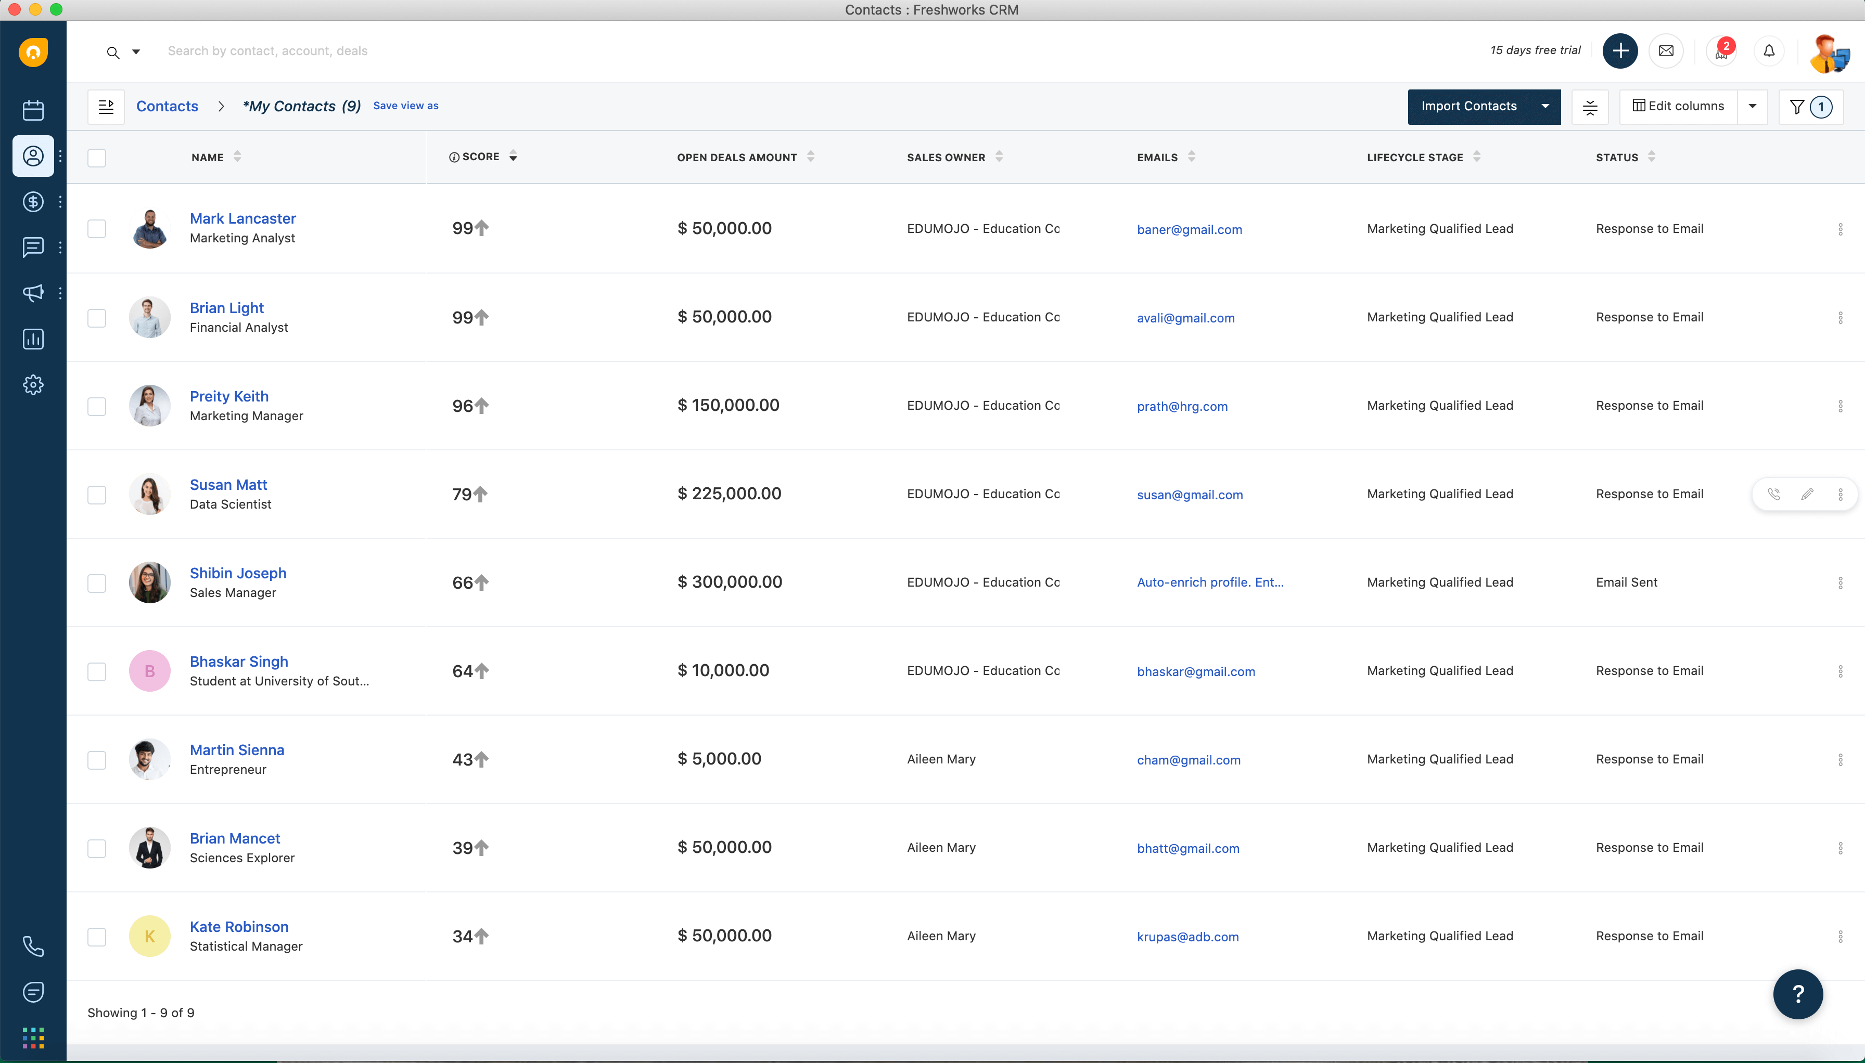Open Contacts breadcrumb menu item
This screenshot has height=1063, width=1865.
coord(167,105)
